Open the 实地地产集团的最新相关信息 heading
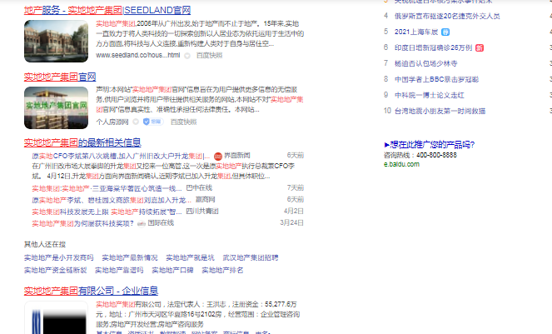 point(82,142)
